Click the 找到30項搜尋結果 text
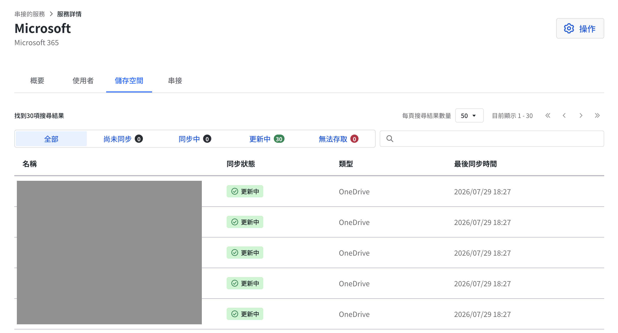This screenshot has height=333, width=618. 39,116
